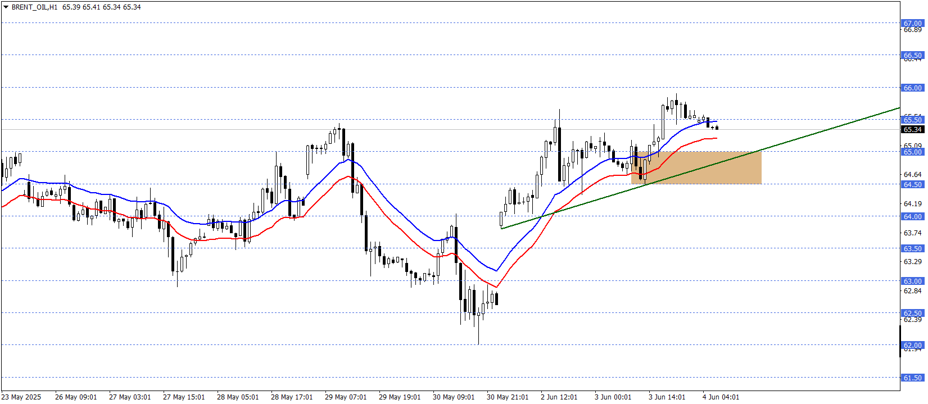
Task: Click the 4 Jun 04:01 time label
Action: tap(721, 397)
